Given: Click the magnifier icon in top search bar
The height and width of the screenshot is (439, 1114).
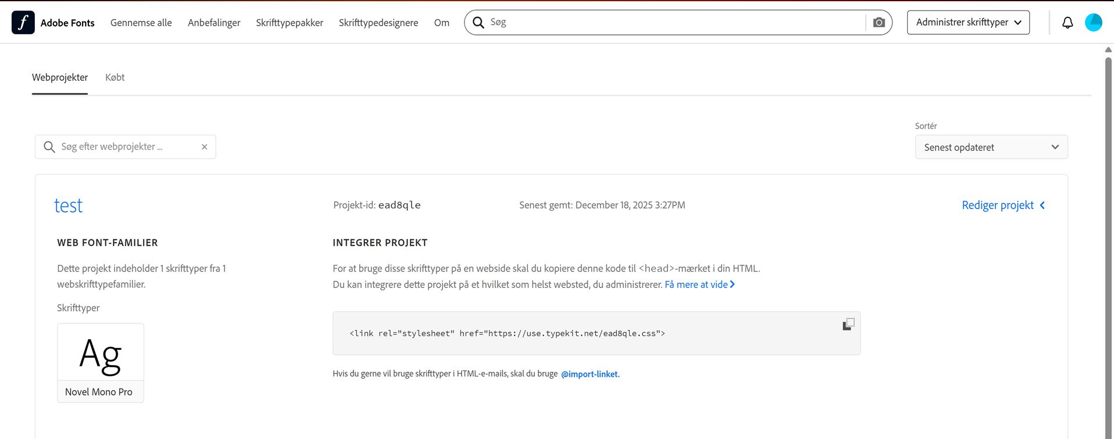Looking at the screenshot, I should click(x=478, y=23).
